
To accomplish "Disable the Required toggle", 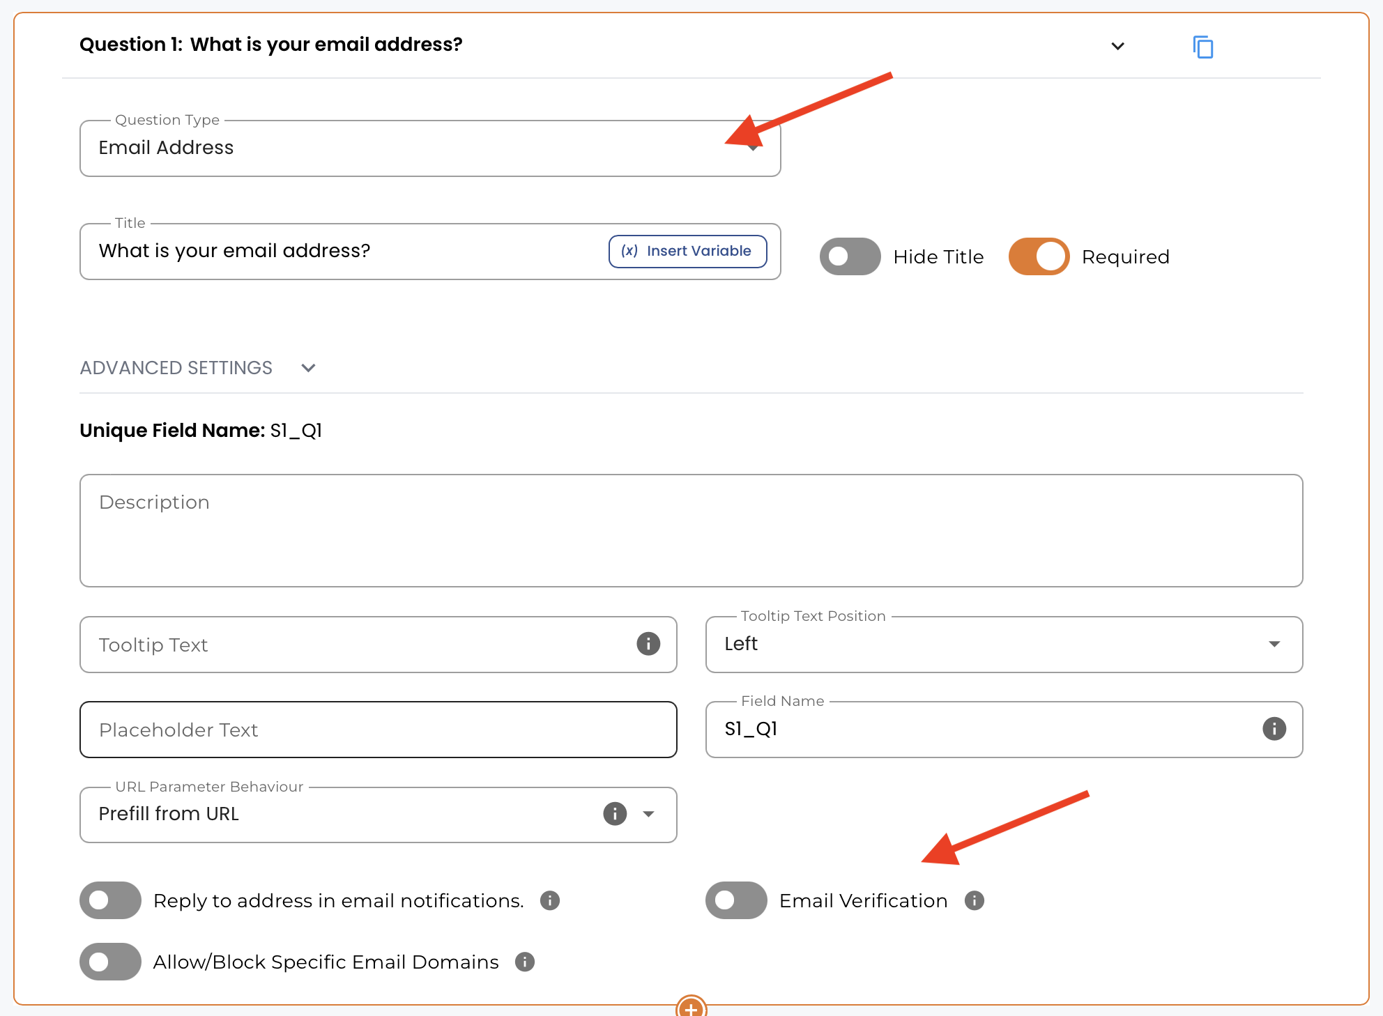I will click(1039, 256).
